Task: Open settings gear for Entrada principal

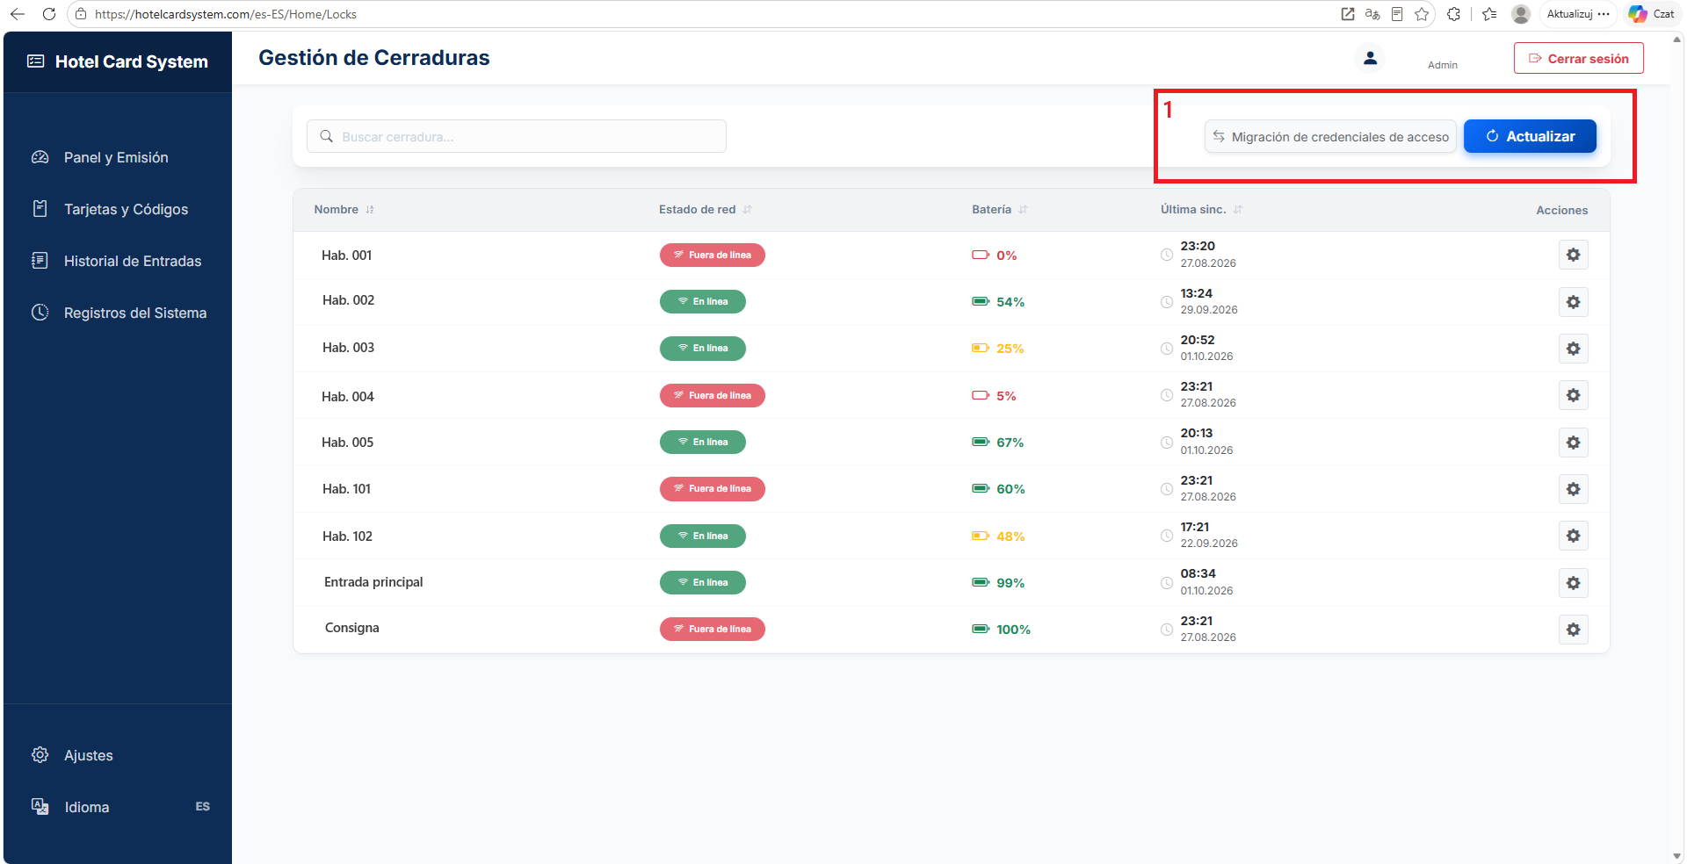Action: pyautogui.click(x=1573, y=583)
